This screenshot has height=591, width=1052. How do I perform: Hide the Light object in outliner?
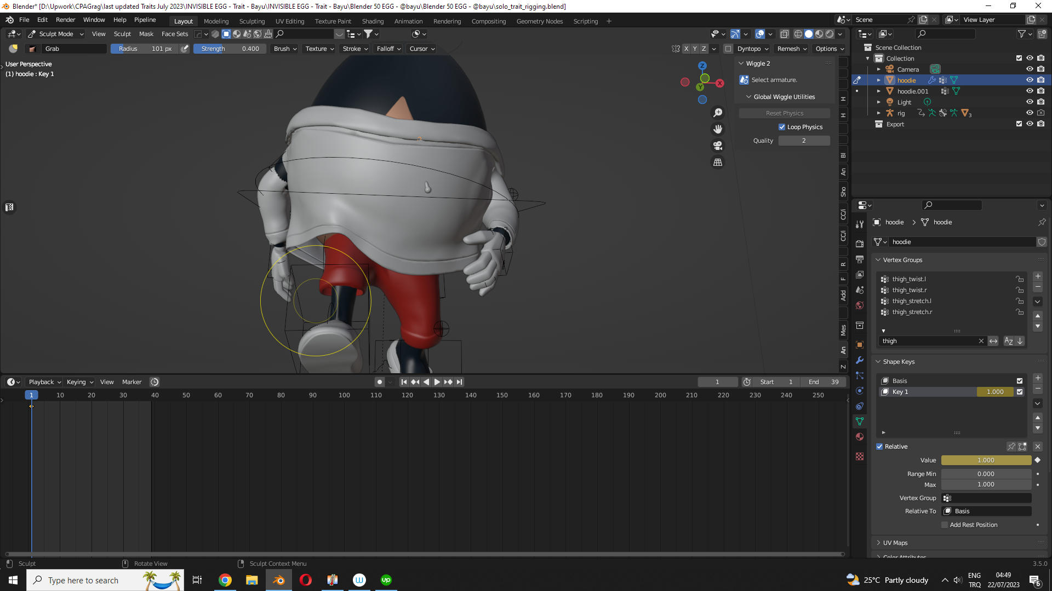pos(1030,102)
